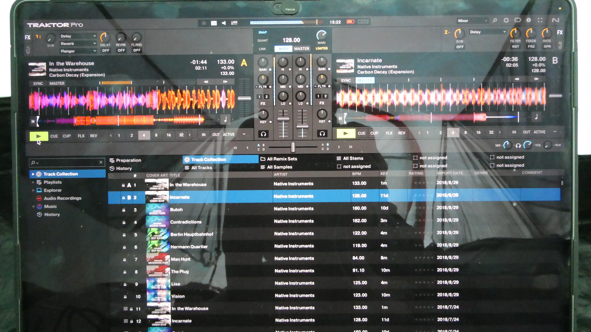
Task: Toggle FX unit 2 OFF button
Action: 460,47
